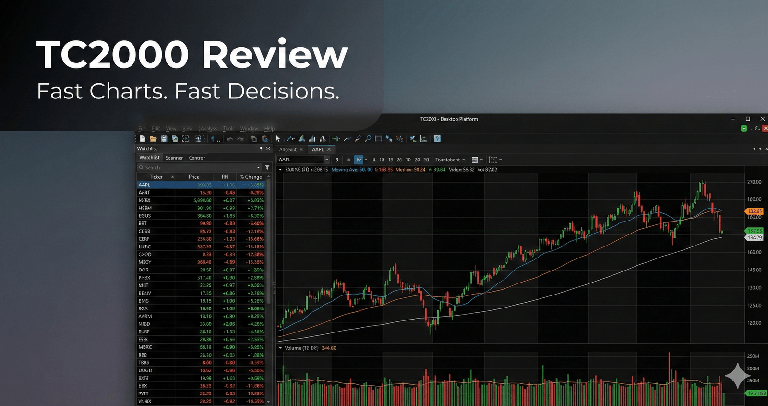Open the Tools menu
Image resolution: width=768 pixels, height=406 pixels.
tap(228, 128)
